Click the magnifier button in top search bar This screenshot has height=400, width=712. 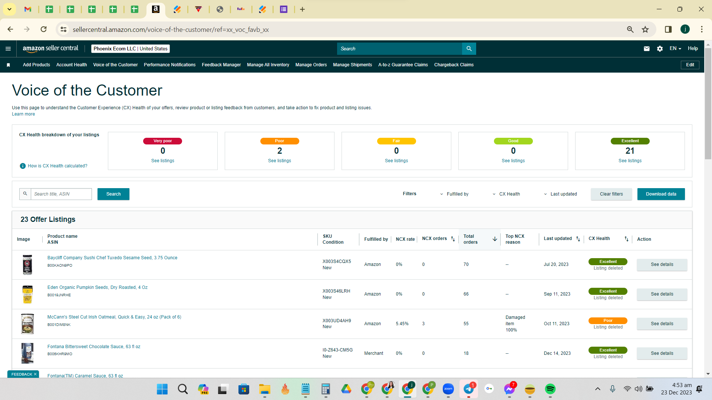[x=469, y=49]
